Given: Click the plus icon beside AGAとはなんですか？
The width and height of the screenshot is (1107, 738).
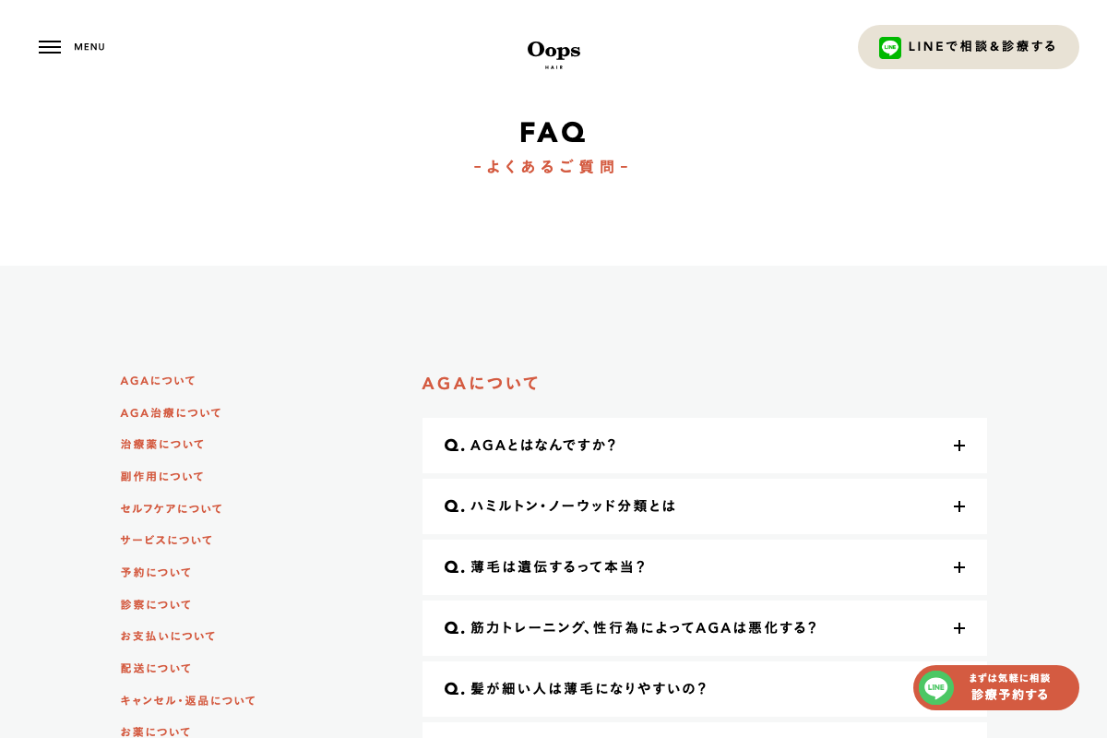Looking at the screenshot, I should pos(959,446).
